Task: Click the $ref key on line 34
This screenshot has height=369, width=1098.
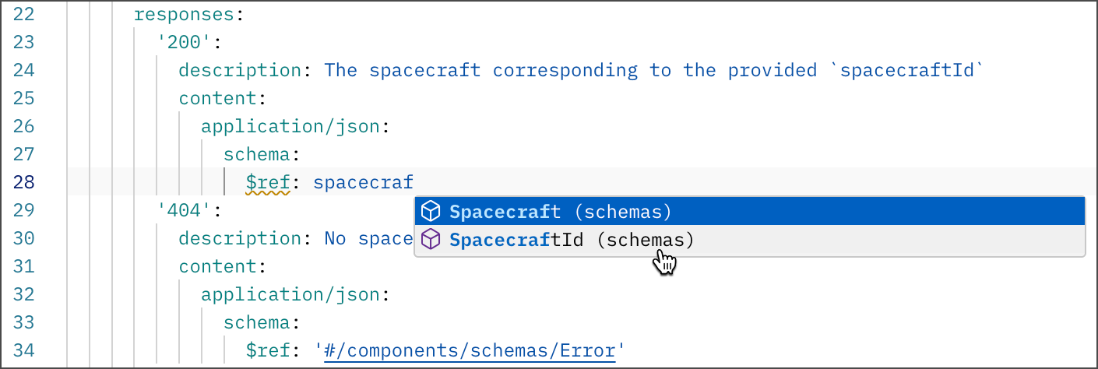Action: [x=268, y=351]
